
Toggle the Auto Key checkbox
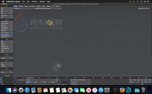coord(71,80)
